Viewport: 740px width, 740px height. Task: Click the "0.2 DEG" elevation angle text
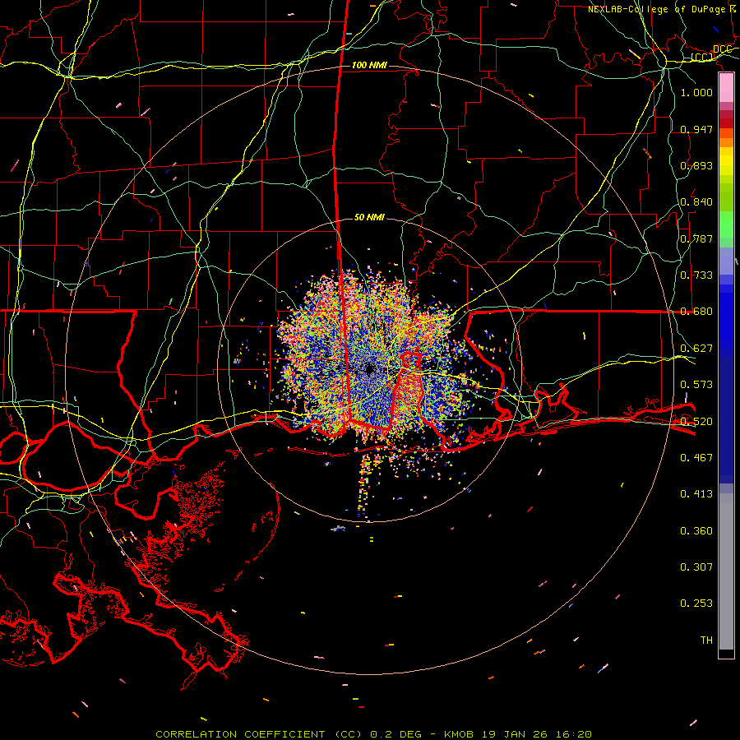pyautogui.click(x=397, y=734)
